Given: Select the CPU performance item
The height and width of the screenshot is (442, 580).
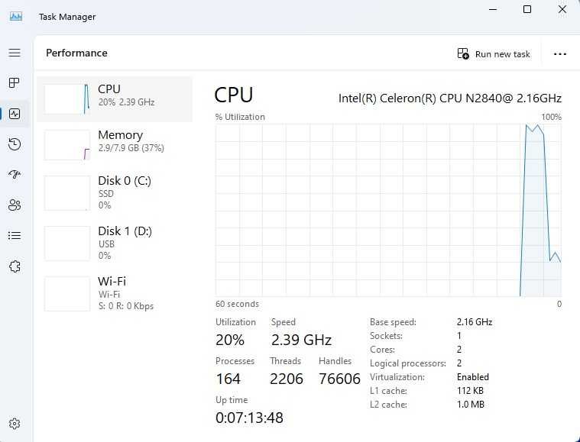Looking at the screenshot, I should 115,99.
